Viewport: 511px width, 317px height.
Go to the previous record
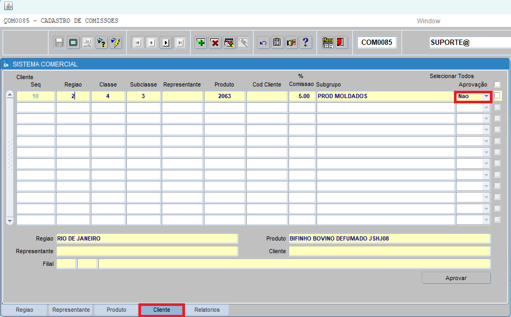click(x=152, y=43)
